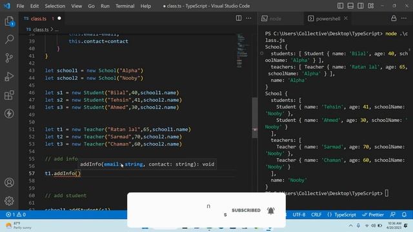Place cursor in t1.addInfo() parentheses
This screenshot has width=413, height=232.
click(x=78, y=173)
